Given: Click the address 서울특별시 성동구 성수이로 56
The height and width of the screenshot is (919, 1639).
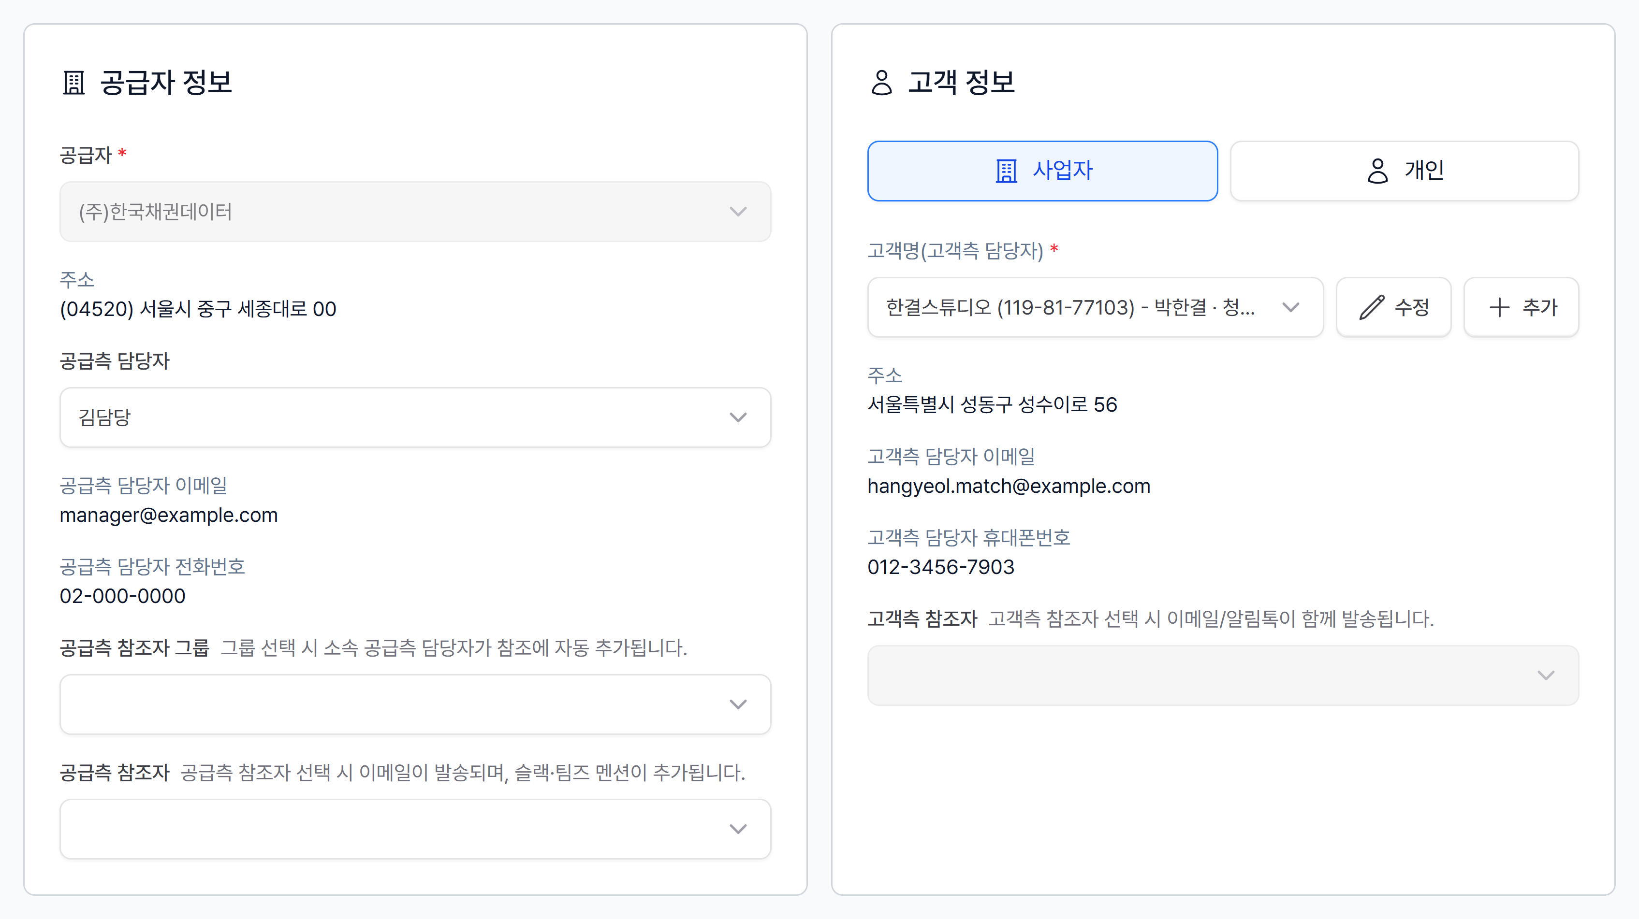Looking at the screenshot, I should pyautogui.click(x=992, y=404).
